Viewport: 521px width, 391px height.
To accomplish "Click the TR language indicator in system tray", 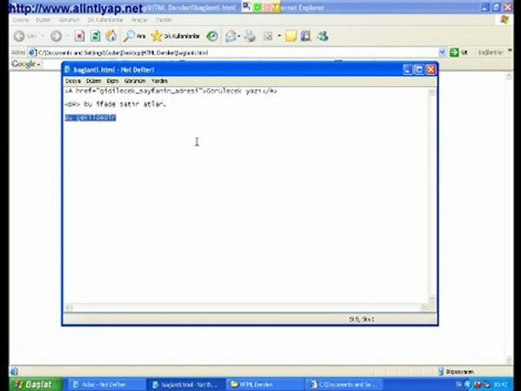I will click(x=459, y=384).
